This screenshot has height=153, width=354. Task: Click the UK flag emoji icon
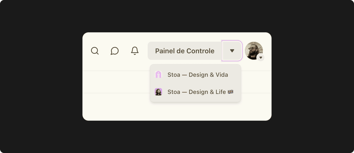[x=230, y=92]
